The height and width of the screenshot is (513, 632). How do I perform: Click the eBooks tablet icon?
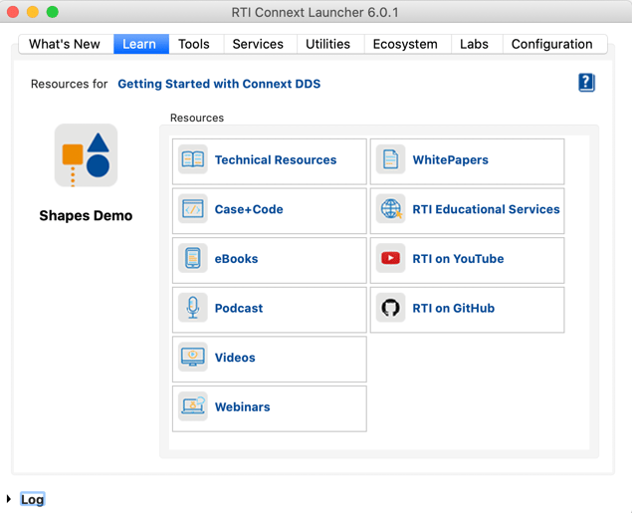click(193, 258)
